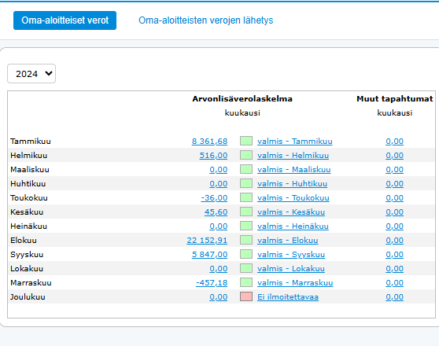Open the valmis - Helmikuu link
This screenshot has width=439, height=346.
(x=293, y=156)
